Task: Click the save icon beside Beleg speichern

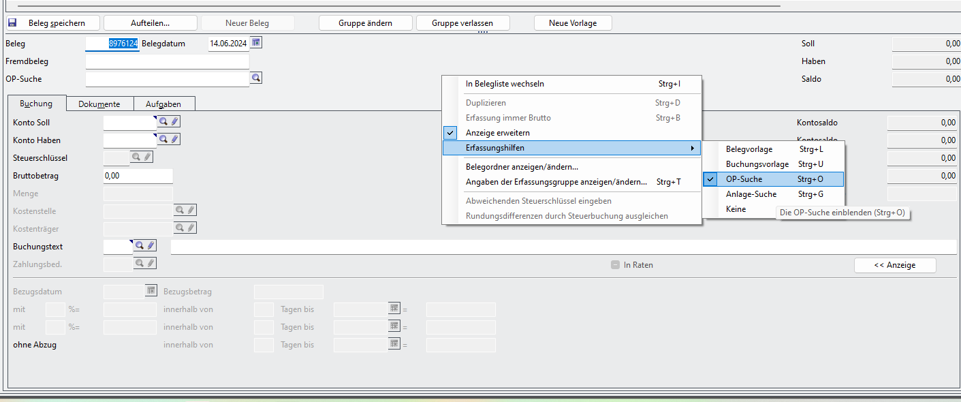Action: pyautogui.click(x=12, y=23)
